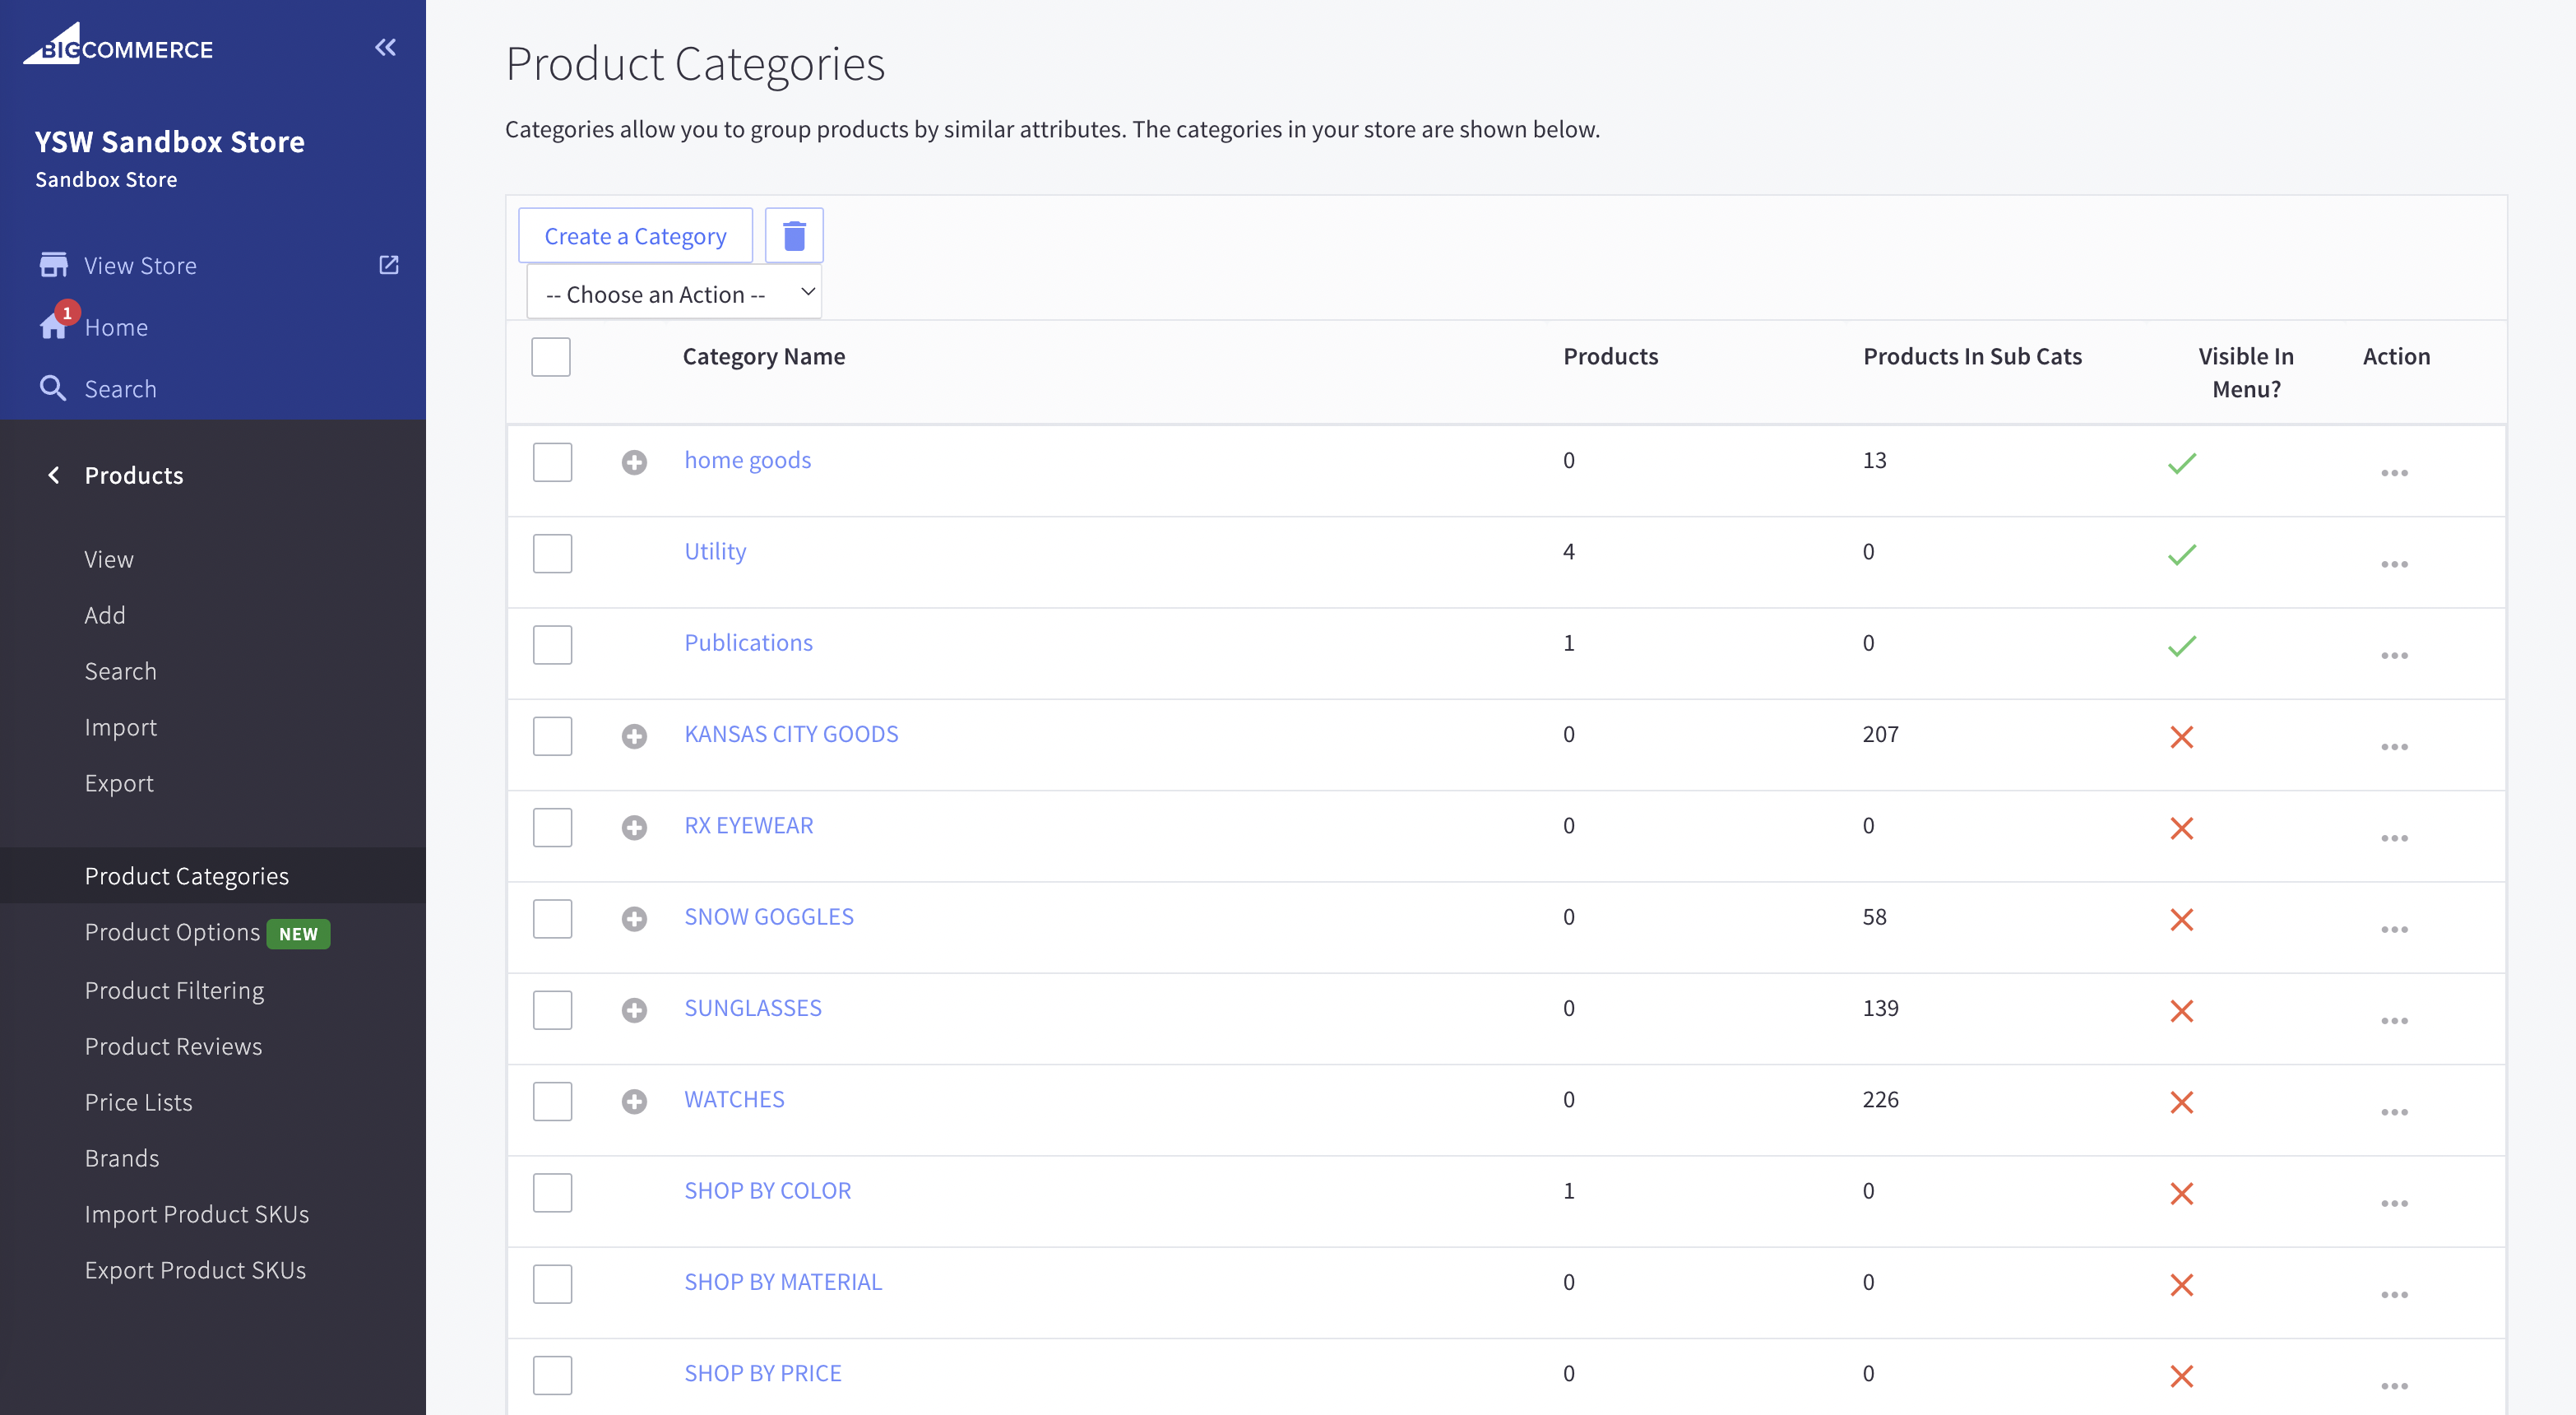The width and height of the screenshot is (2576, 1415).
Task: Click the Create a Category button
Action: coord(635,235)
